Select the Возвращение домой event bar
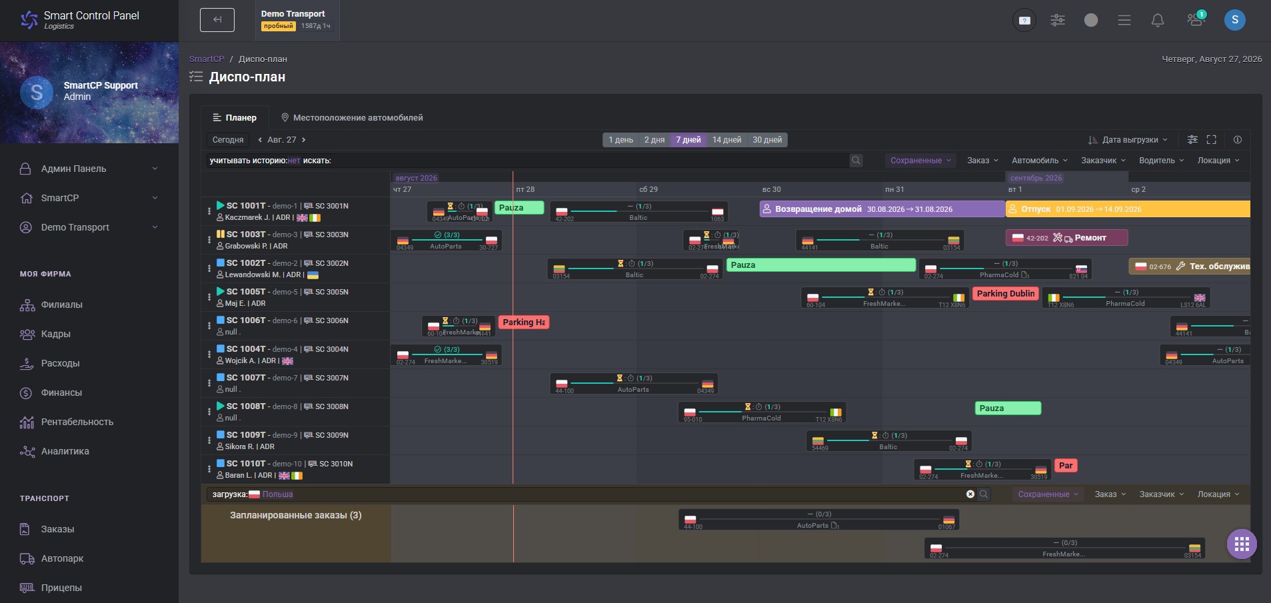1271x603 pixels. [x=882, y=209]
